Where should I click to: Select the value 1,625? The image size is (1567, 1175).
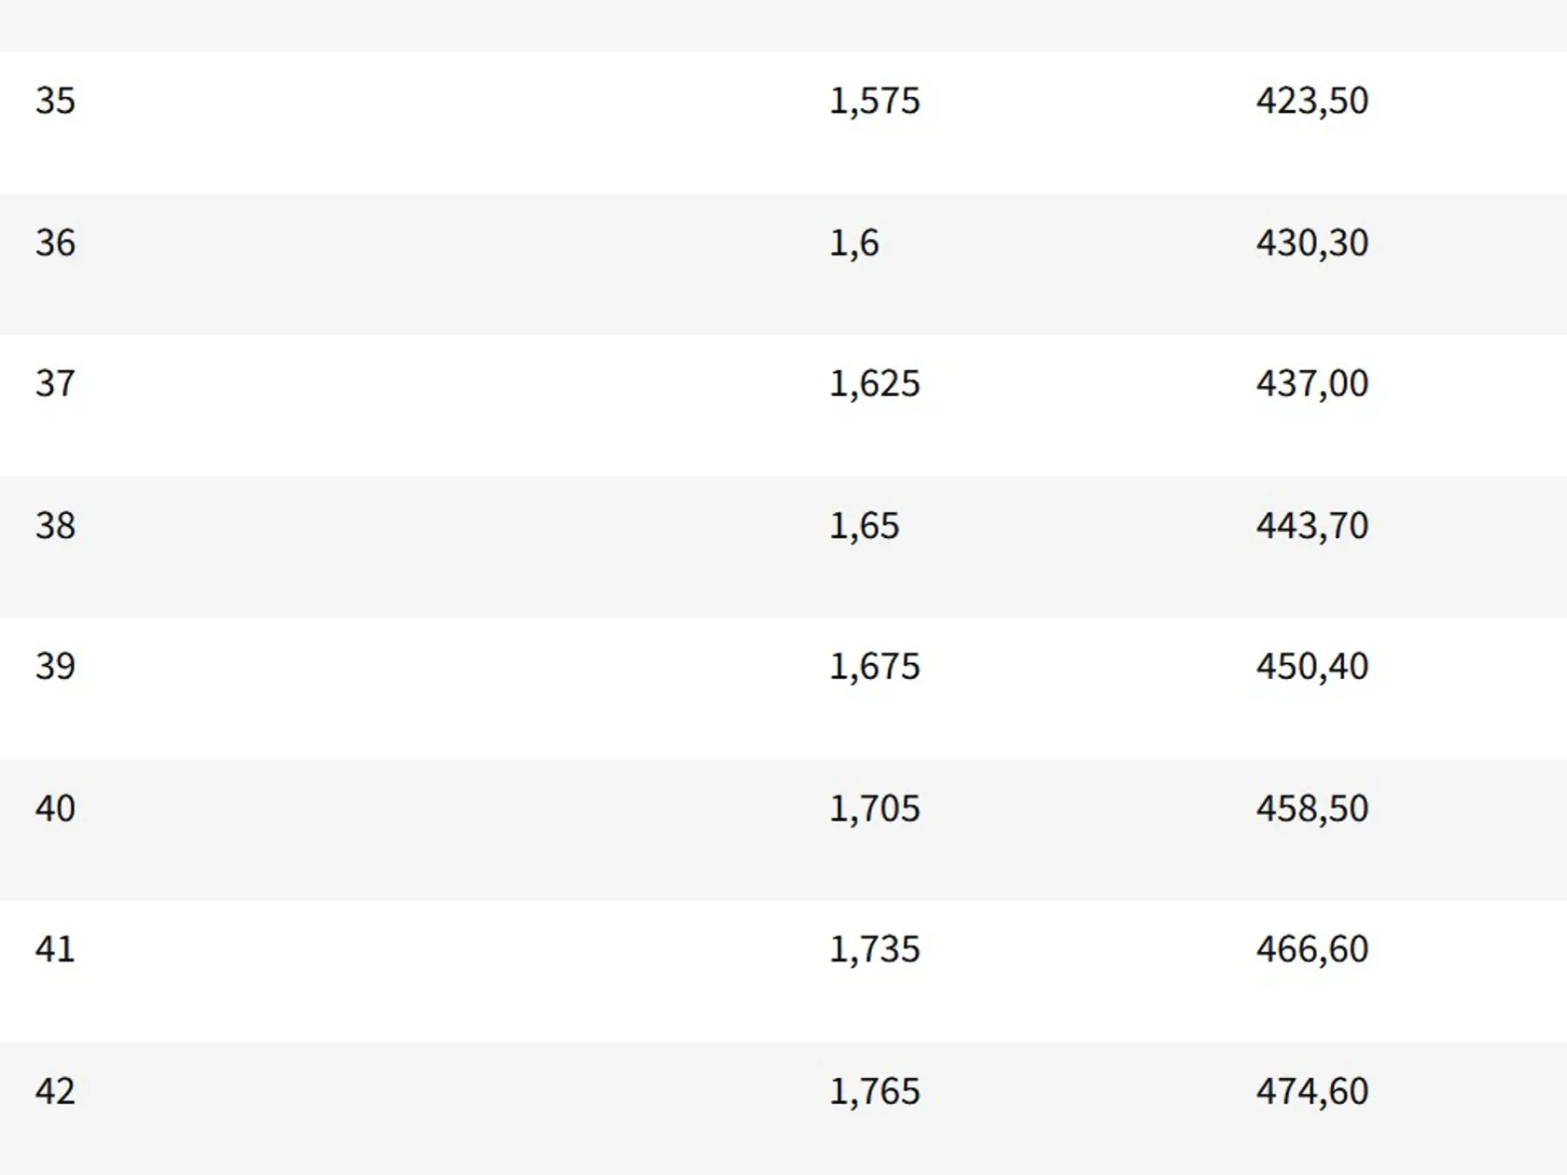click(x=874, y=384)
